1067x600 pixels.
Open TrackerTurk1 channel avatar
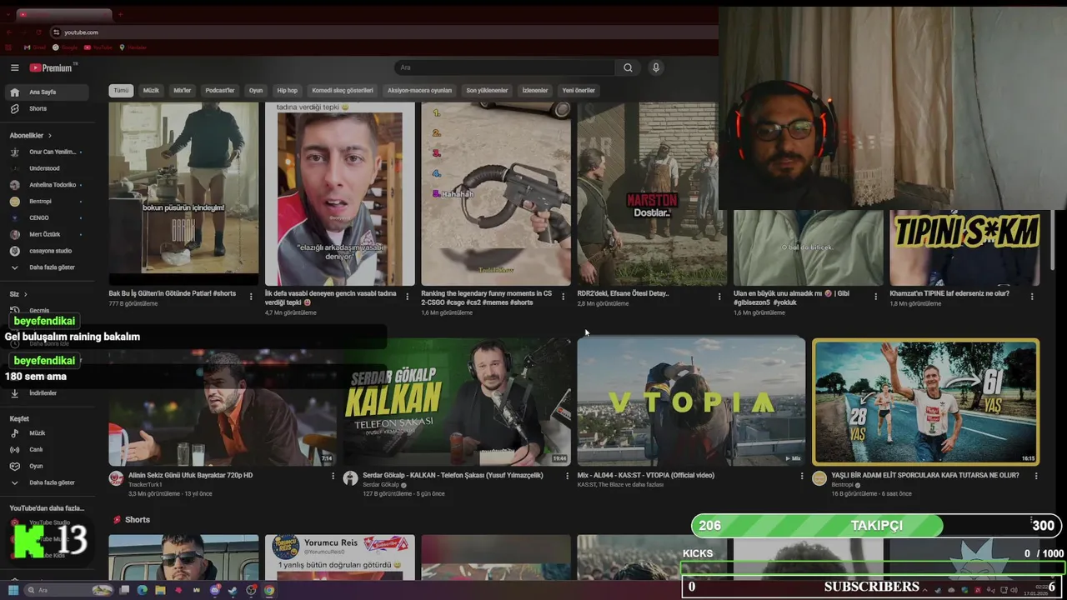pyautogui.click(x=116, y=478)
